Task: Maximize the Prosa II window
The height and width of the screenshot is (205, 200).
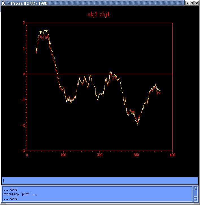Action: [x=192, y=3]
